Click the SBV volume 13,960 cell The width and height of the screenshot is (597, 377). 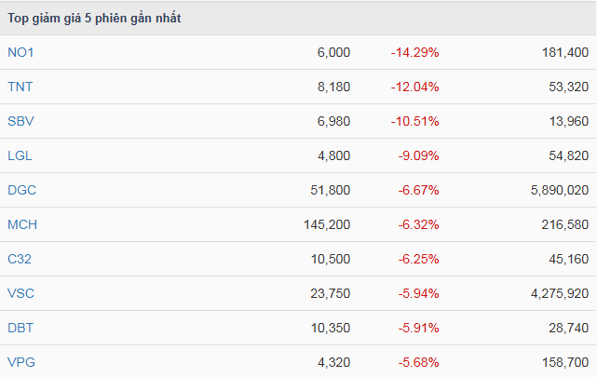tap(568, 122)
